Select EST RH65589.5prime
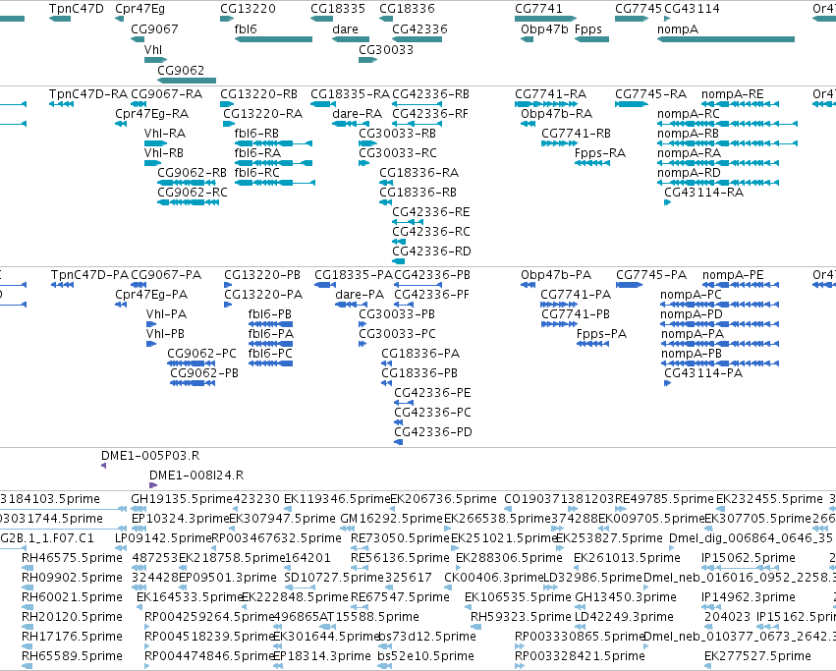Viewport: 836px width, 671px height. click(72, 656)
